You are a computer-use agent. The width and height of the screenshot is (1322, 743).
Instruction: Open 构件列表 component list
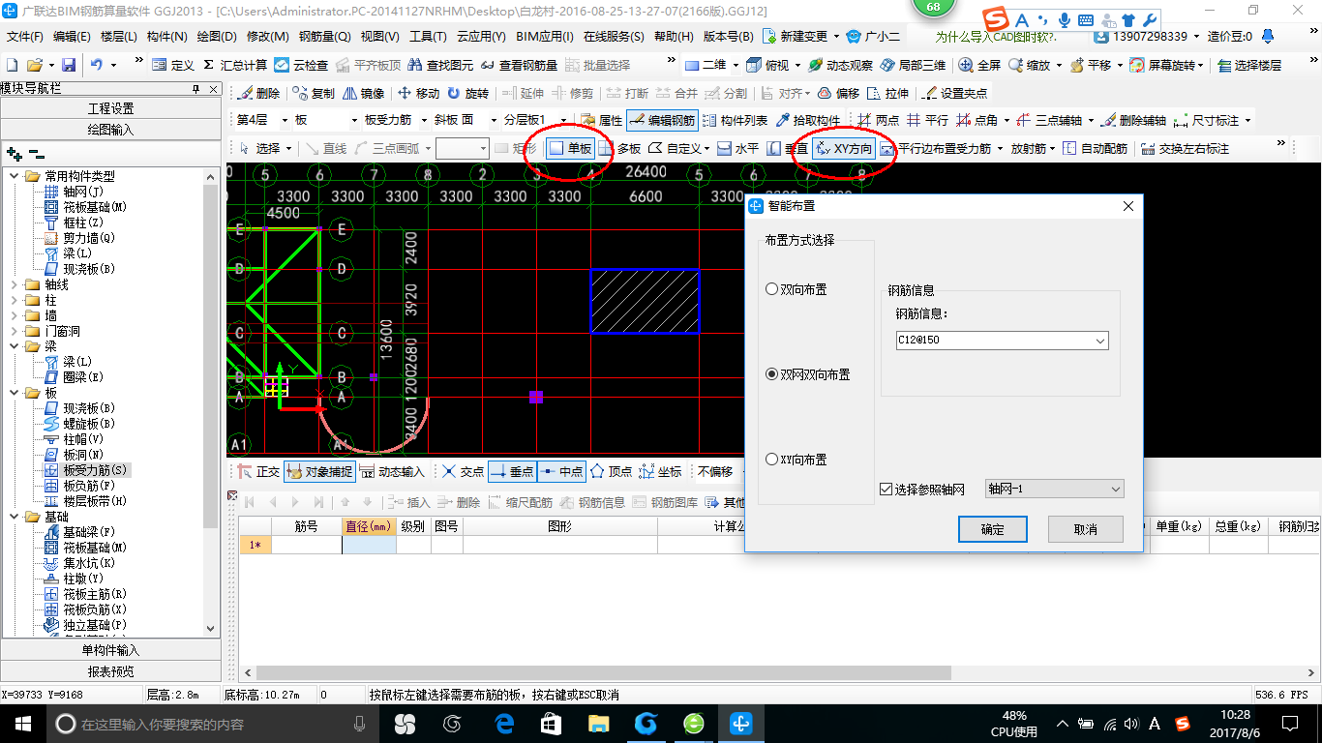click(735, 121)
